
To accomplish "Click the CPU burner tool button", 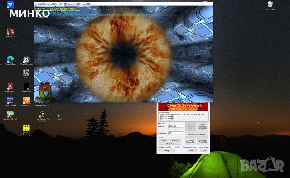I will (x=170, y=144).
